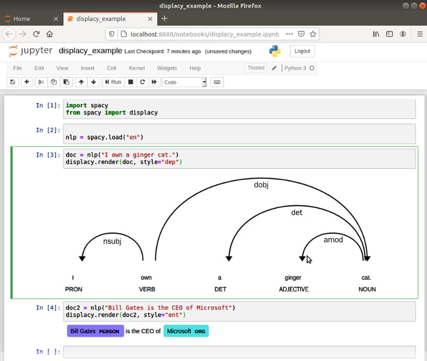Screen dimensions: 427x361
Task: Move selected cell down arrow
Action: pos(93,82)
